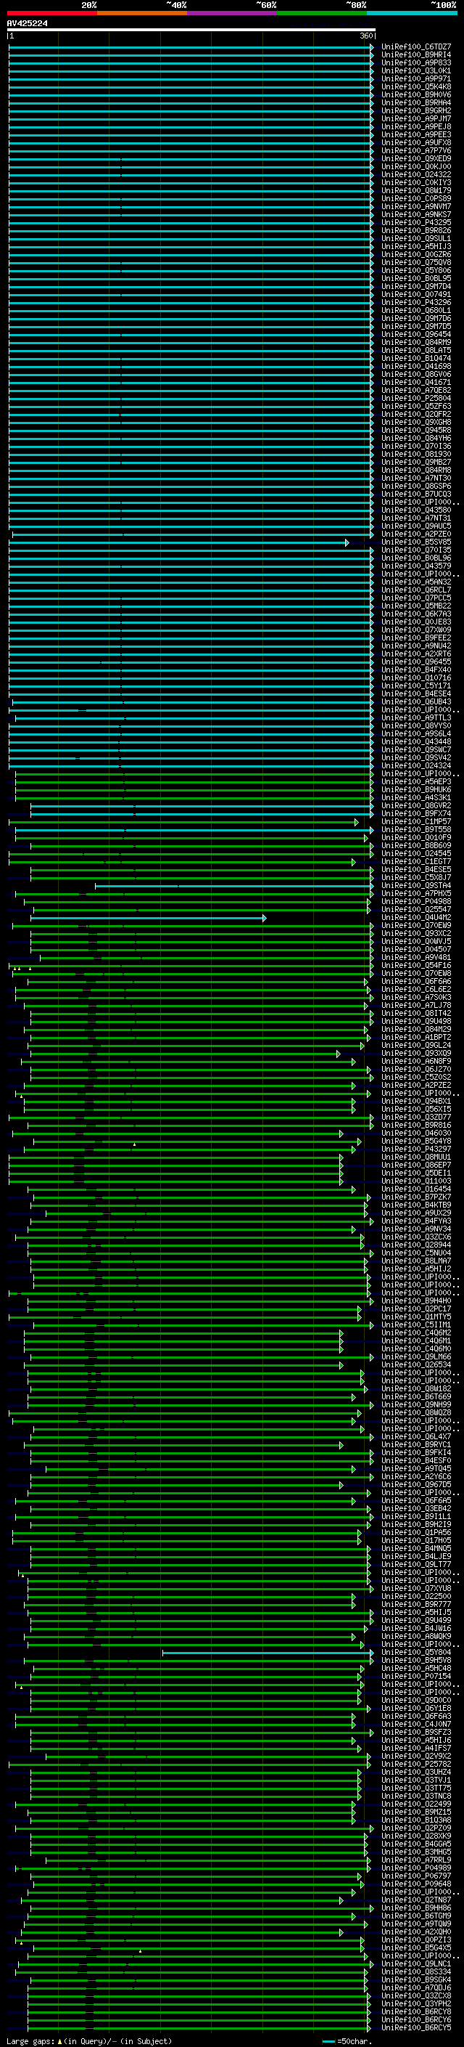Select hit label UniRef100_C1MP57
This screenshot has height=2047, width=464.
tap(416, 822)
